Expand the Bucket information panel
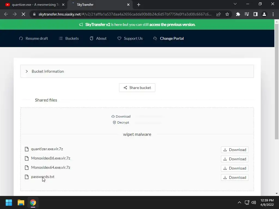 [x=137, y=71]
